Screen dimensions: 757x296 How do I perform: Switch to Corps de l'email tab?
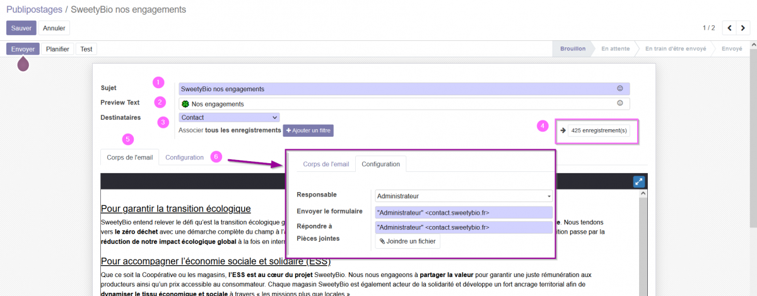(130, 157)
